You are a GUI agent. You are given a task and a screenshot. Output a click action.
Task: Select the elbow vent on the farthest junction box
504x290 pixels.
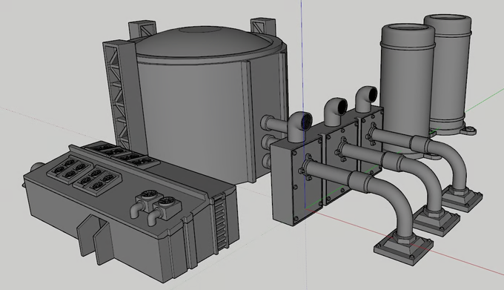(x=367, y=99)
